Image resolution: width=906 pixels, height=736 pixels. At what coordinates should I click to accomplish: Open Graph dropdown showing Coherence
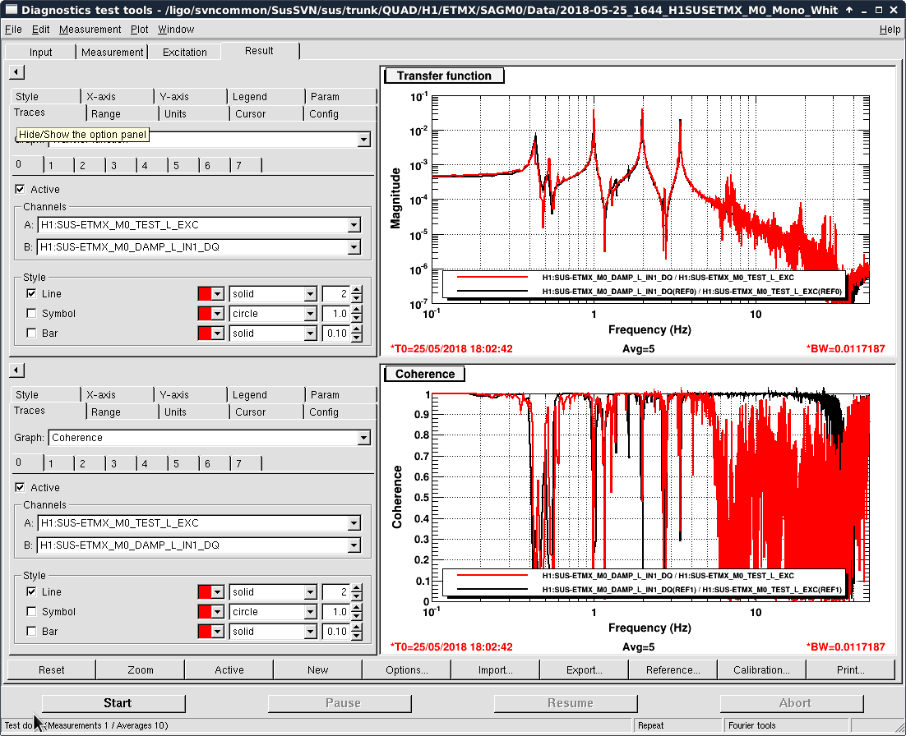(363, 438)
